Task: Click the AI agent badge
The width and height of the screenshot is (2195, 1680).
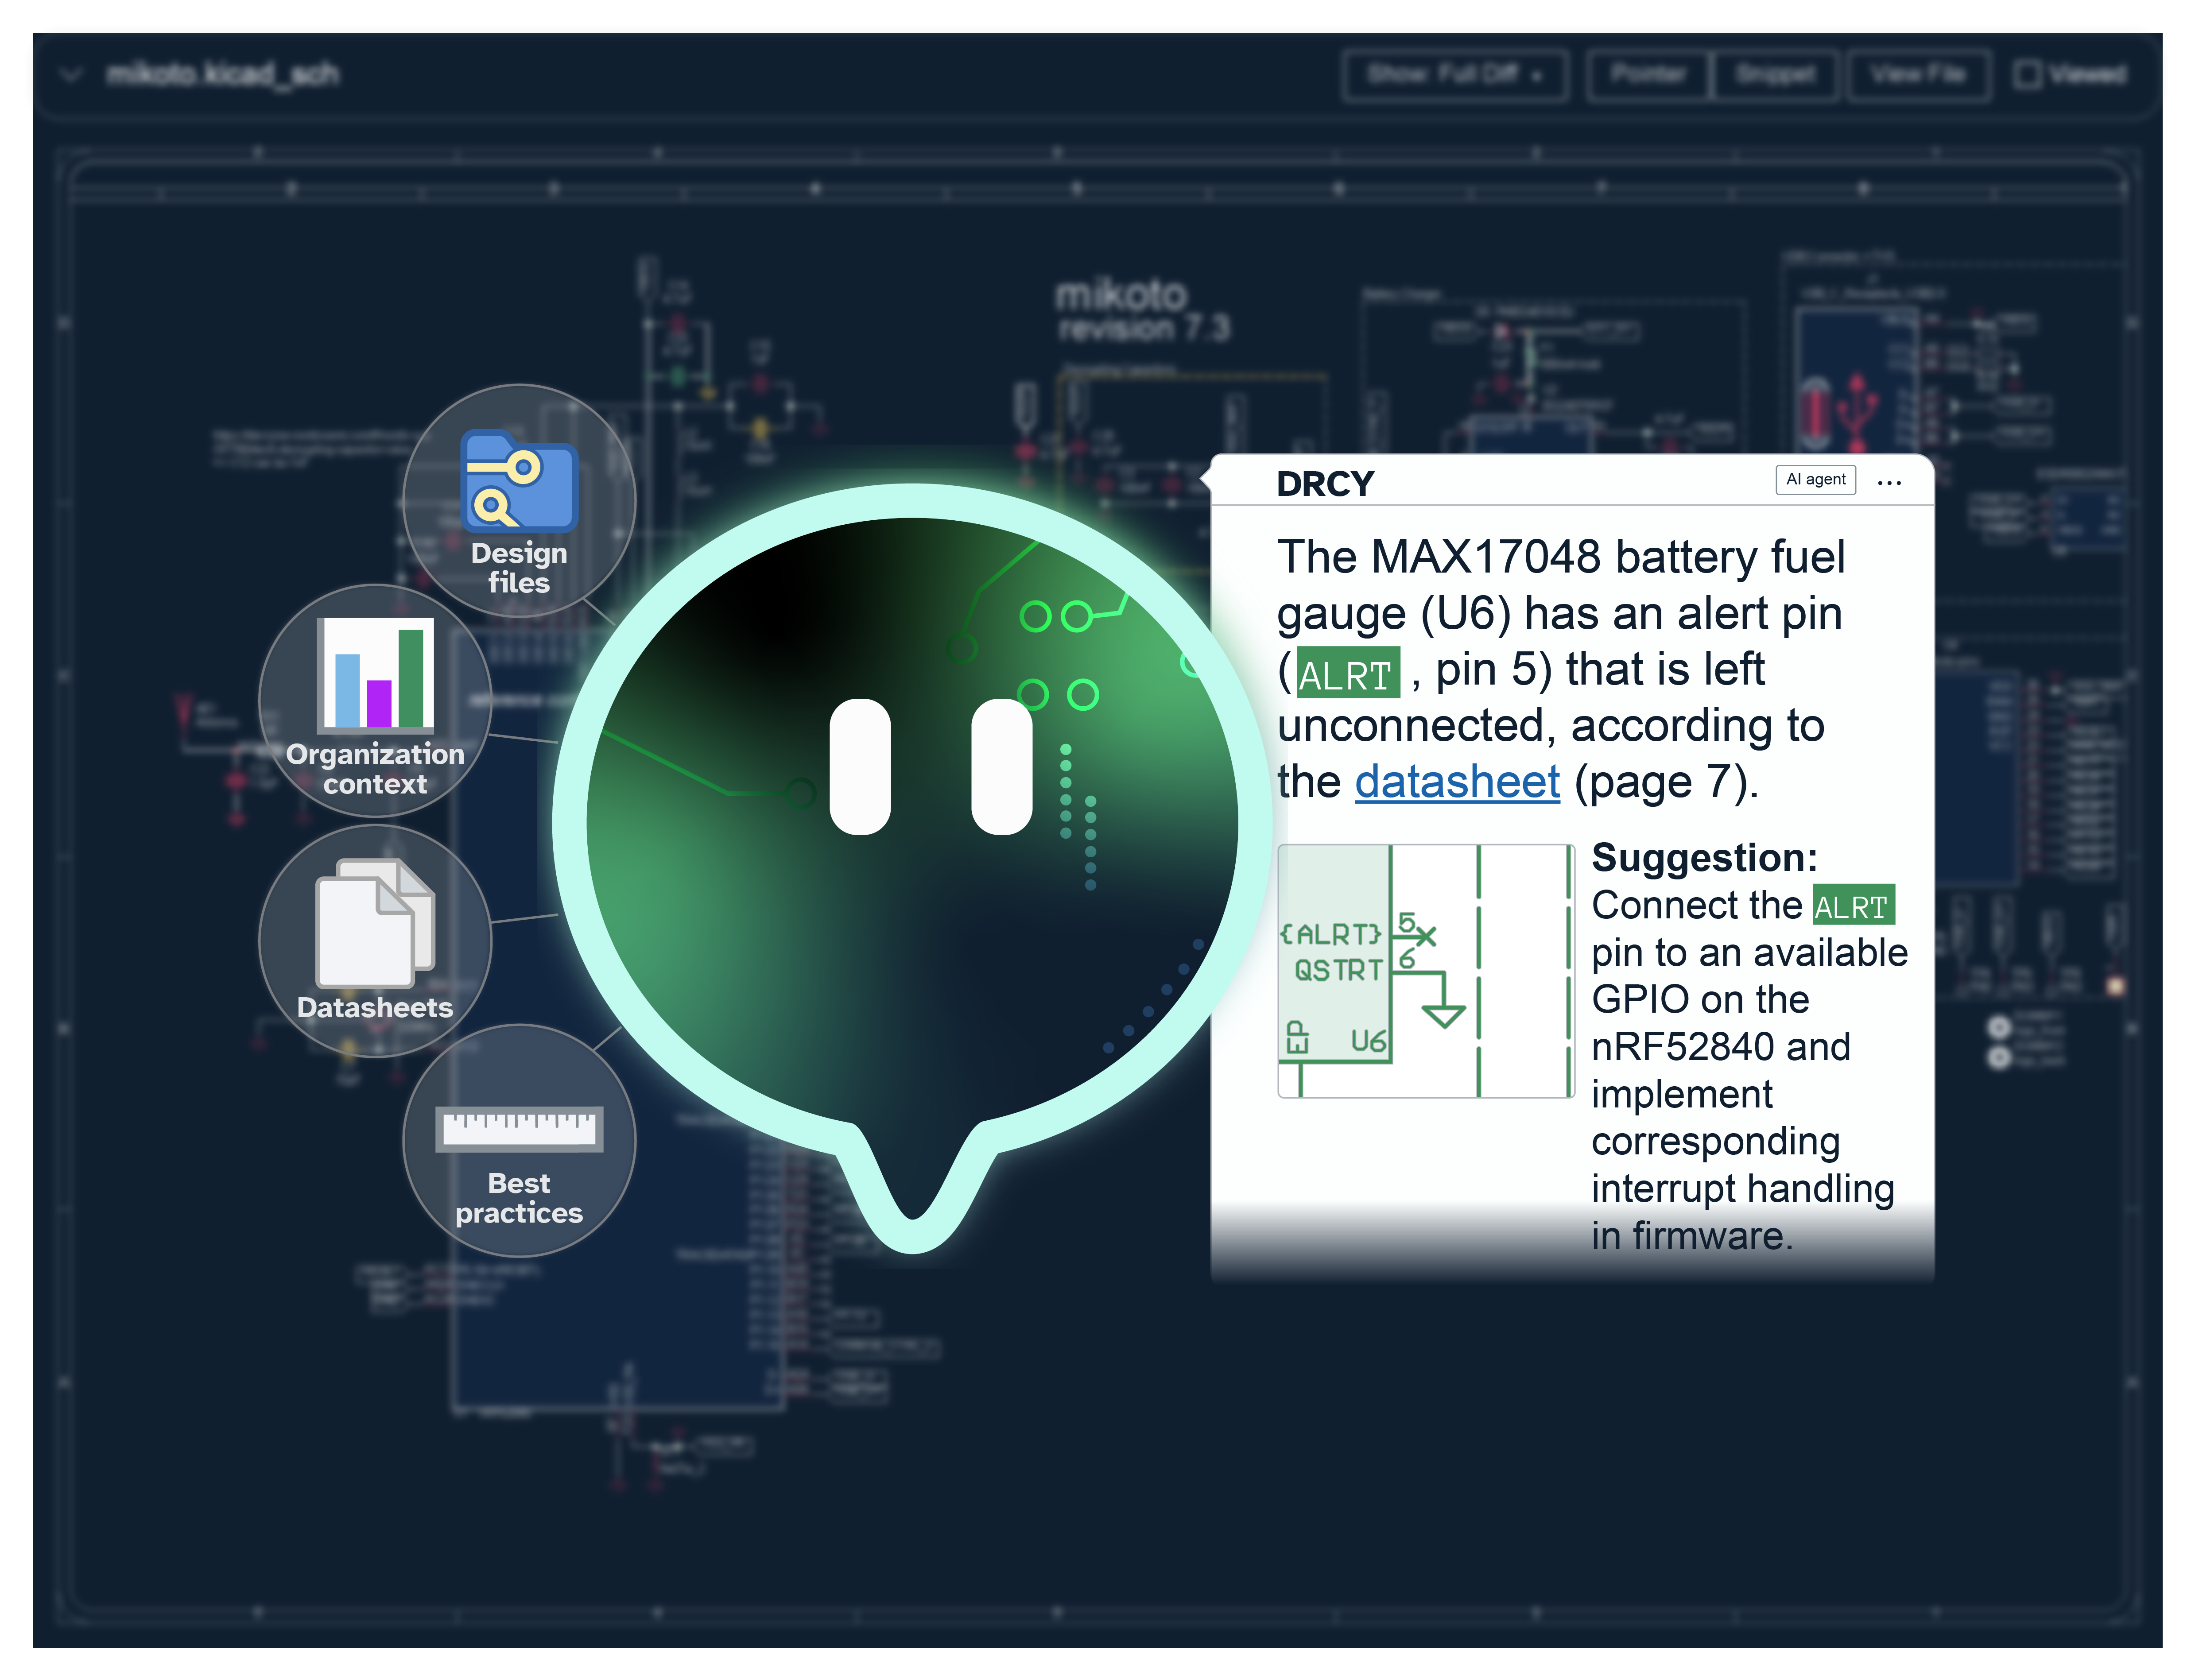Action: click(x=1815, y=479)
